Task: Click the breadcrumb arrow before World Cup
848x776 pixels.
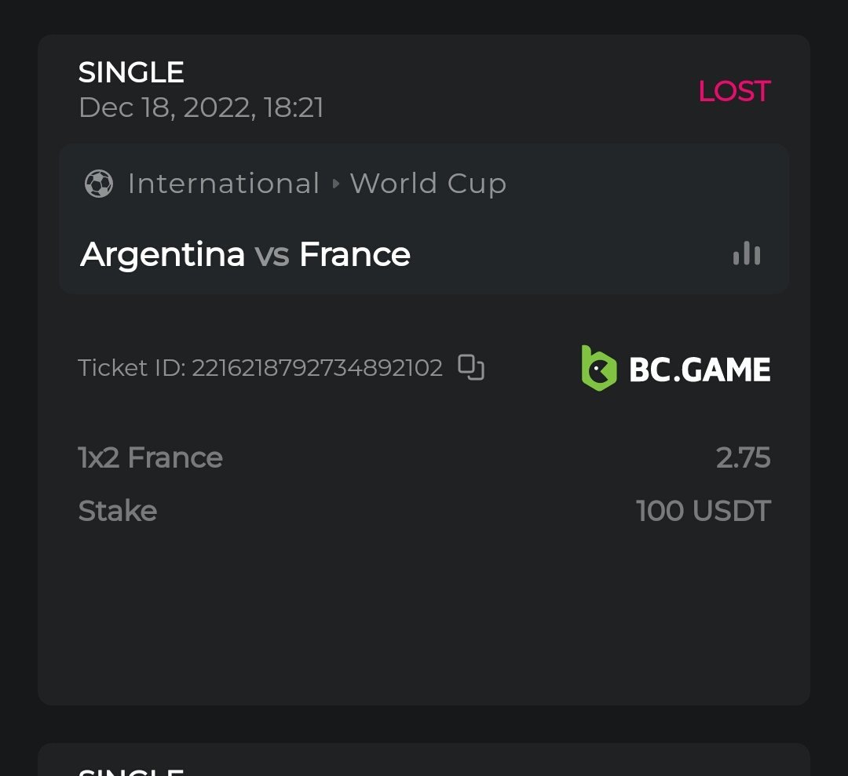Action: (336, 184)
